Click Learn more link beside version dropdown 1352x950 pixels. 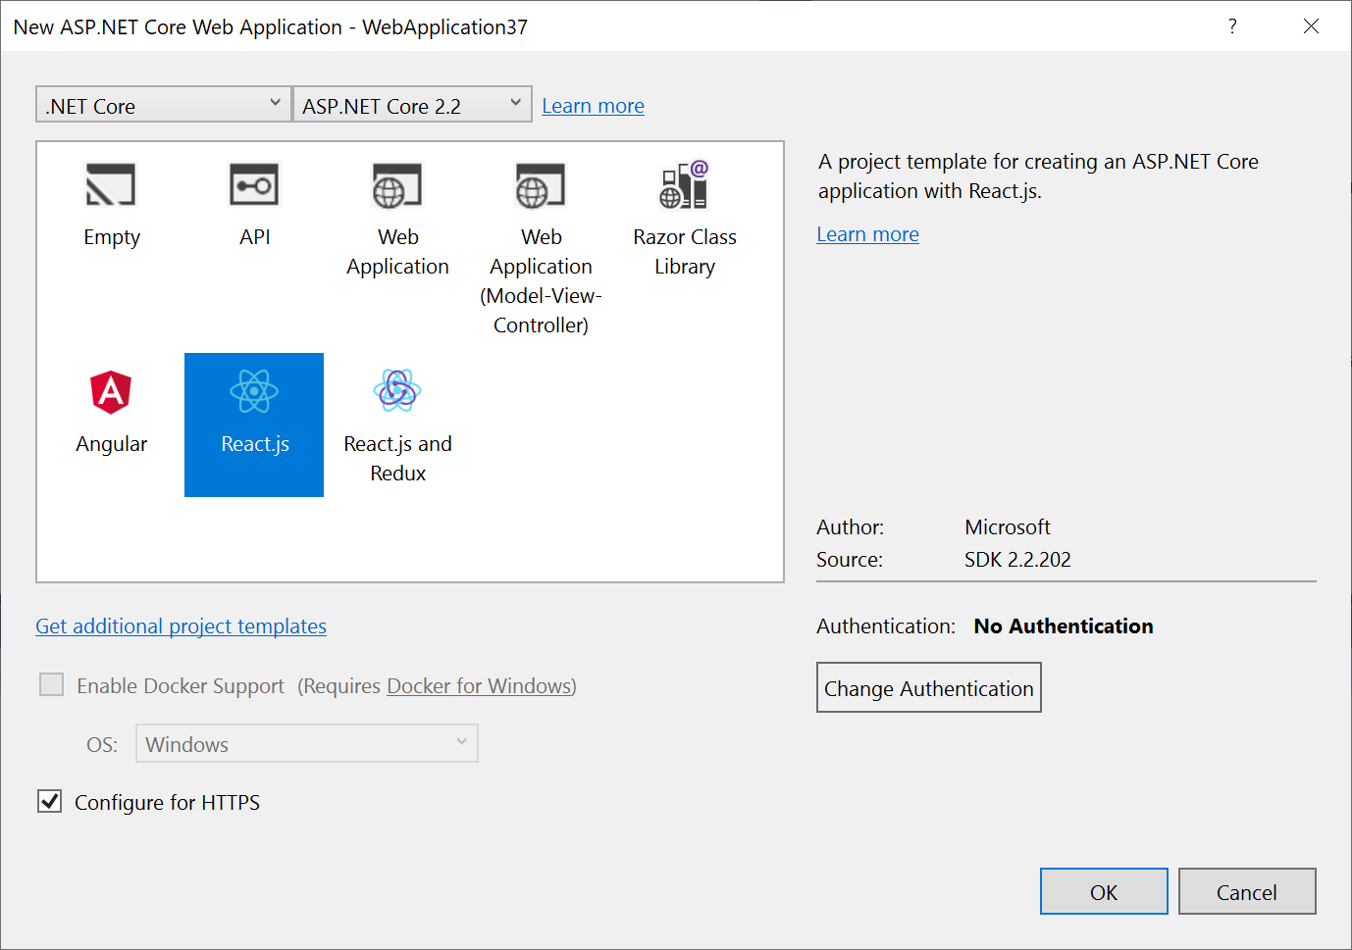(593, 106)
